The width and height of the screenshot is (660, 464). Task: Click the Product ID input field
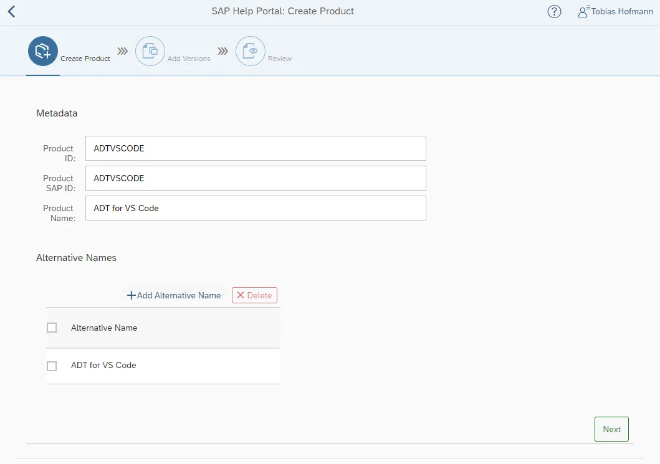point(256,148)
